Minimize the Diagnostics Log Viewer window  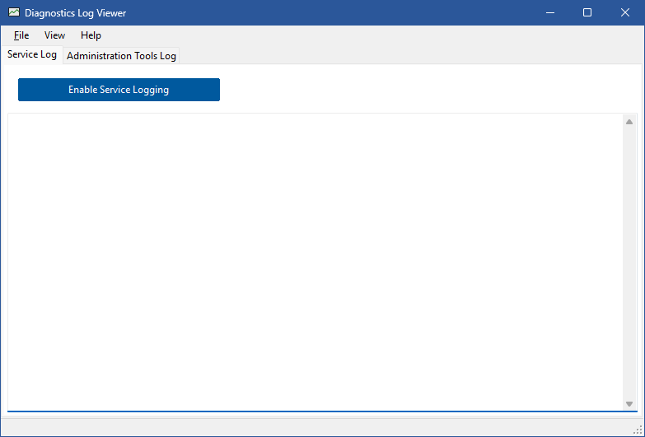pyautogui.click(x=549, y=13)
